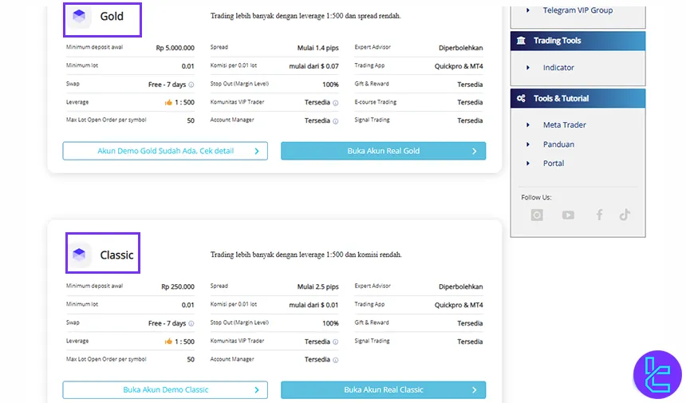Click Buka Akun Real Classic button
The width and height of the screenshot is (686, 403).
[383, 390]
